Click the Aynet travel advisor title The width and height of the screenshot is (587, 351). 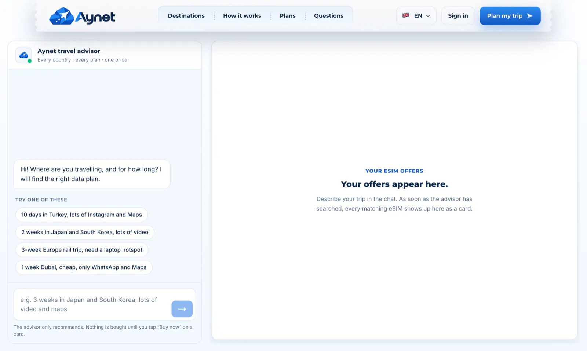[69, 51]
